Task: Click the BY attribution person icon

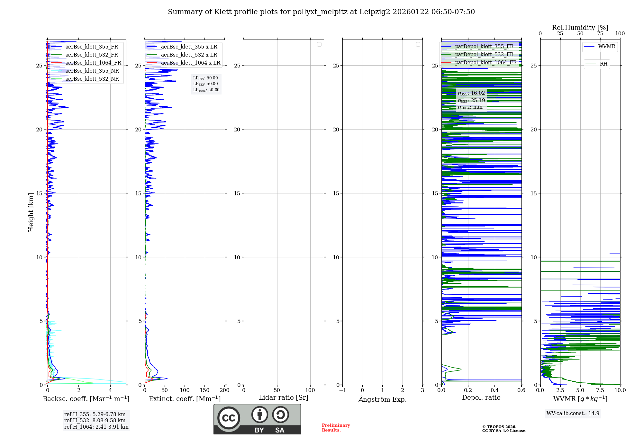Action: coord(259,415)
